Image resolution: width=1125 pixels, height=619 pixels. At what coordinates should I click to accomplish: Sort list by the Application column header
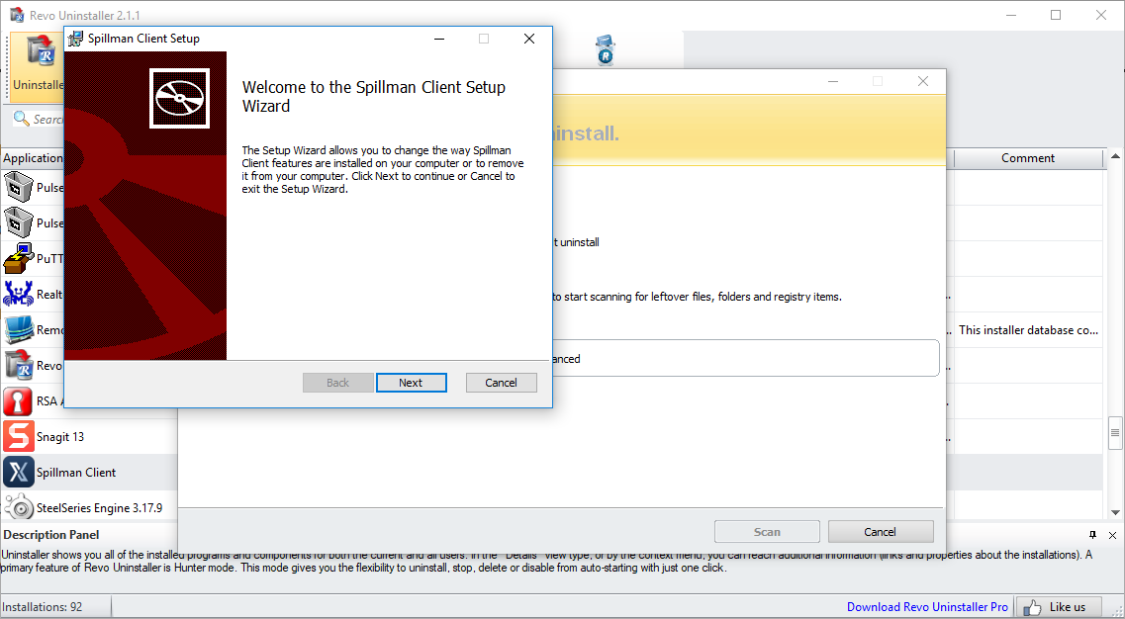[33, 158]
